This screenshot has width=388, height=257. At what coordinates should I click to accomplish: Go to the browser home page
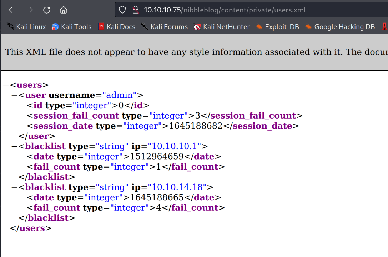tap(64, 10)
